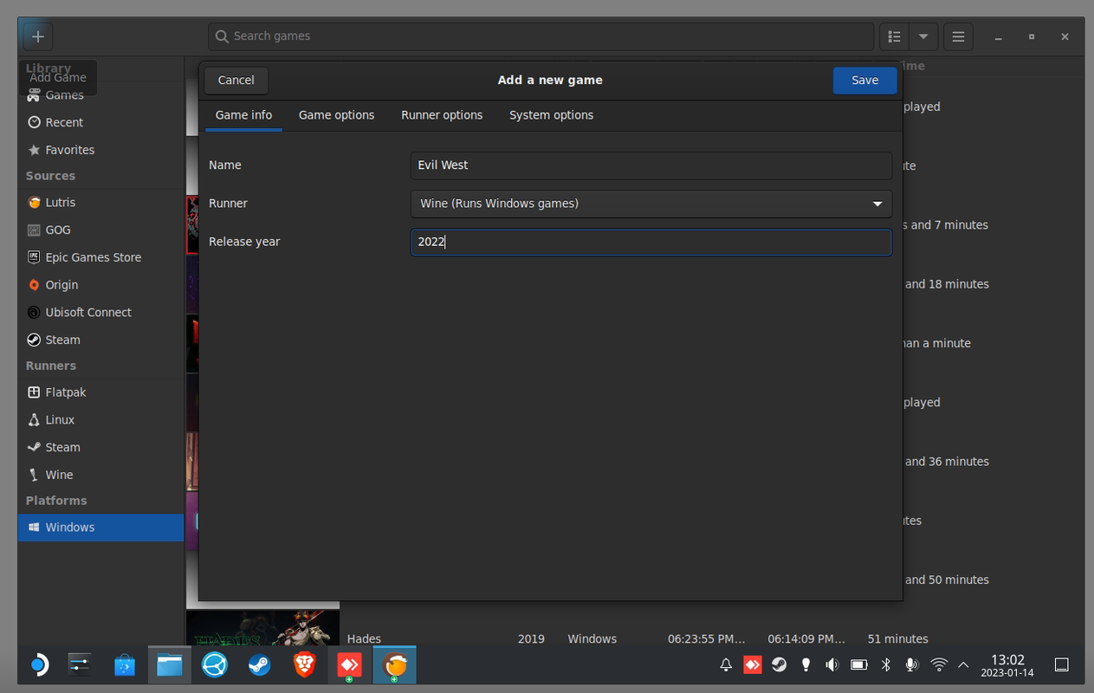Viewport: 1094px width, 693px height.
Task: Show Recent games in sidebar
Action: coord(100,122)
